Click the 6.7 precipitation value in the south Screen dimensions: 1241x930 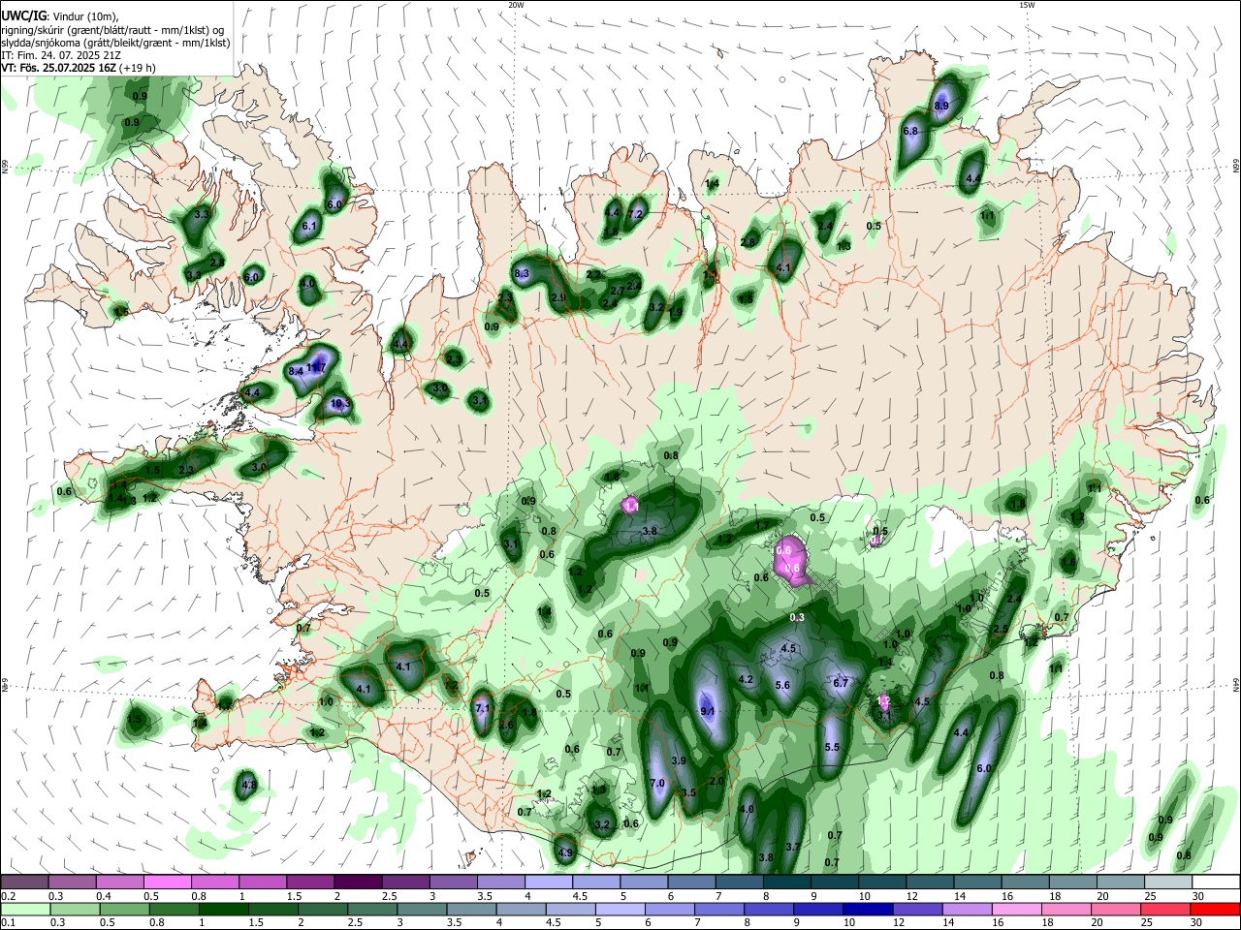(x=842, y=683)
